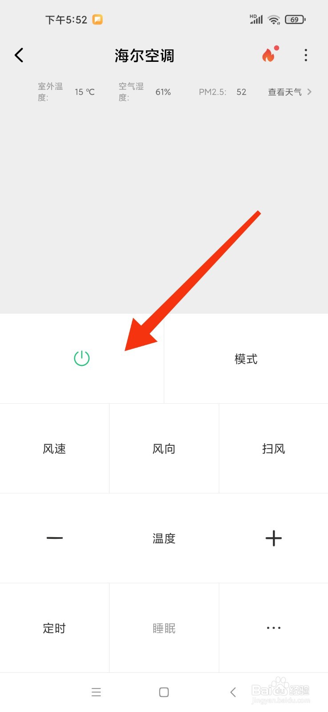
Task: Open more functions via the bottom ellipsis
Action: tap(274, 628)
